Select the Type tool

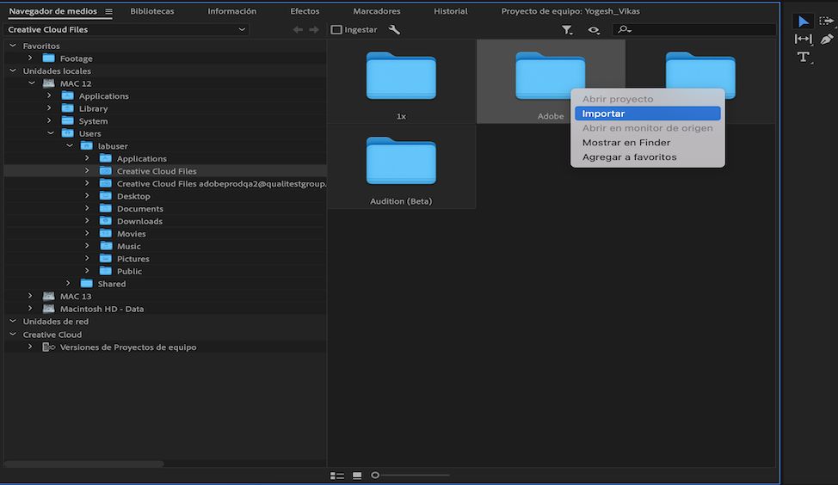point(803,57)
